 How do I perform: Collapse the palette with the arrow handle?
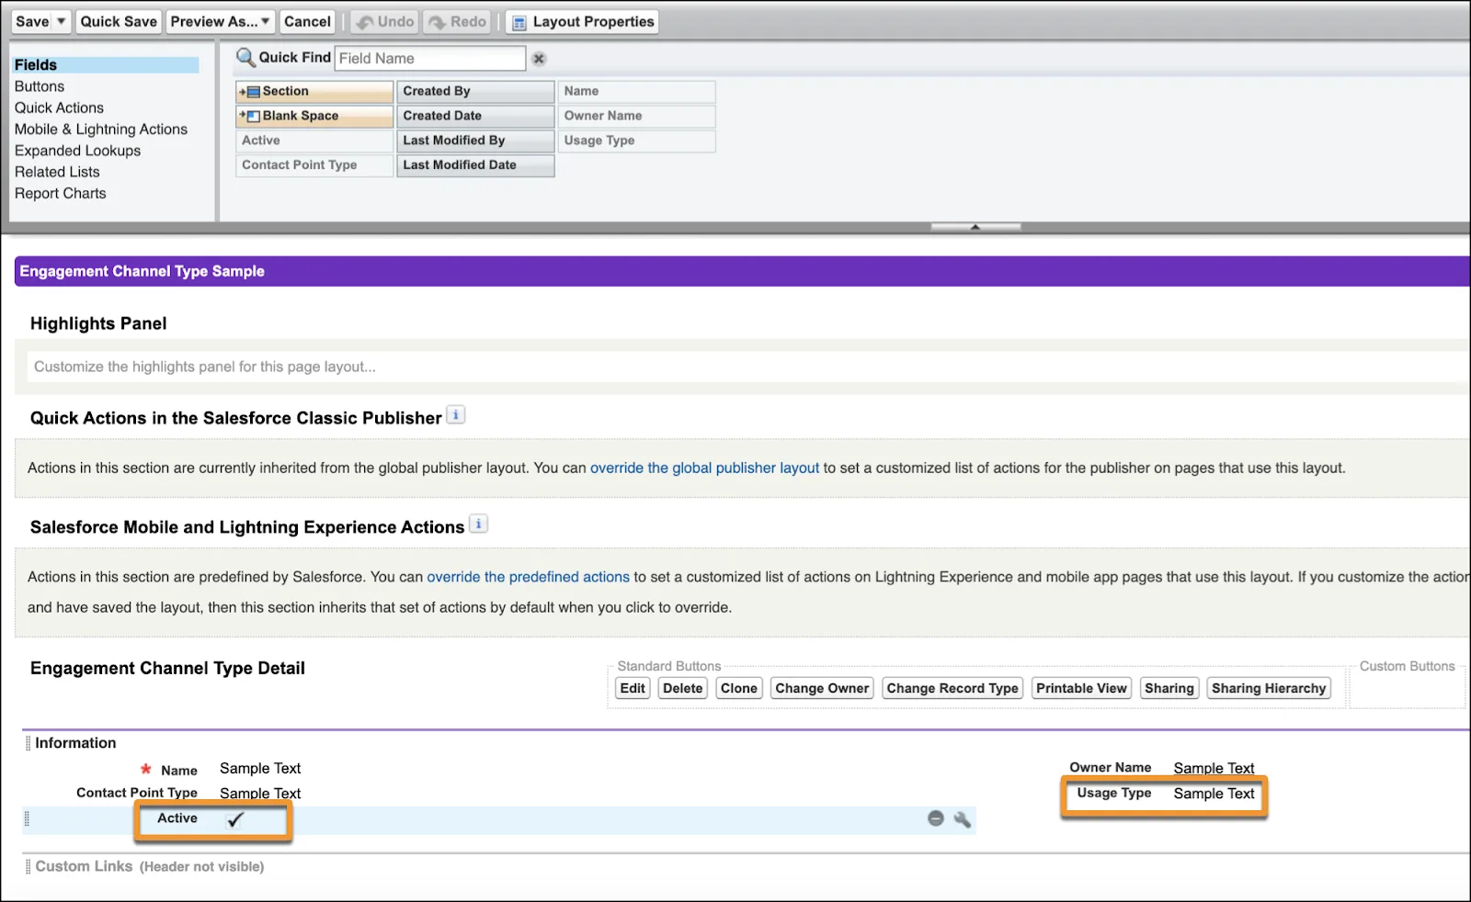(975, 227)
